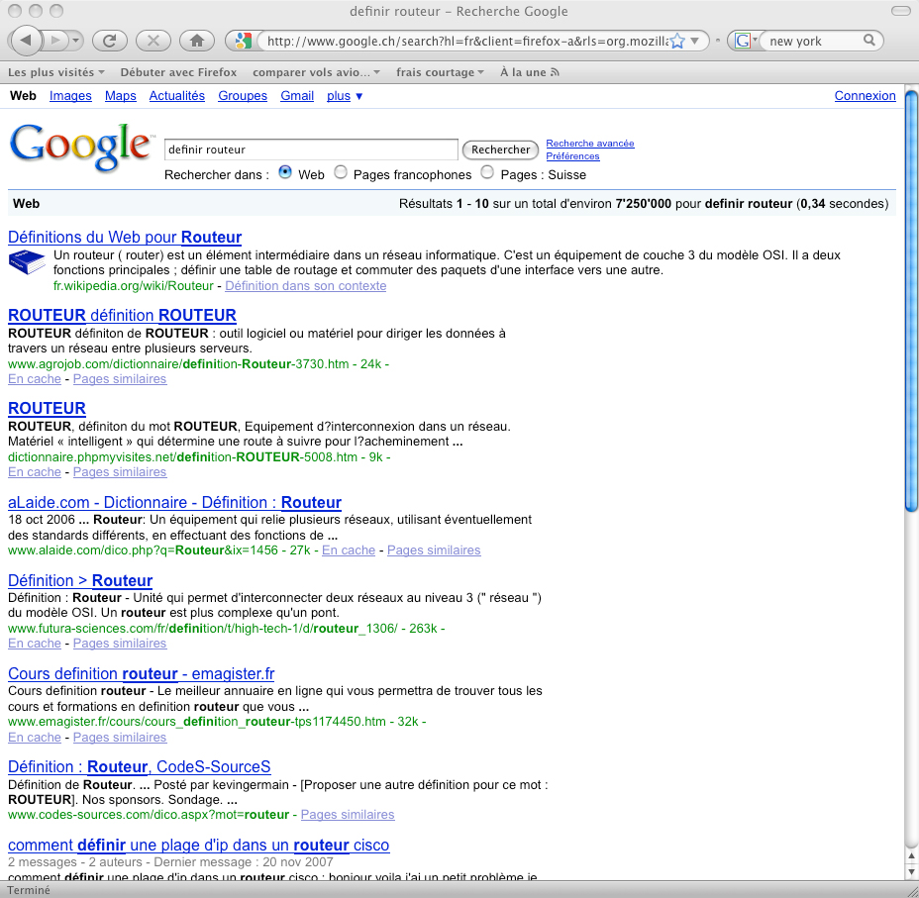Viewport: 919px width, 898px height.
Task: Switch to the Images search tab
Action: click(x=70, y=96)
